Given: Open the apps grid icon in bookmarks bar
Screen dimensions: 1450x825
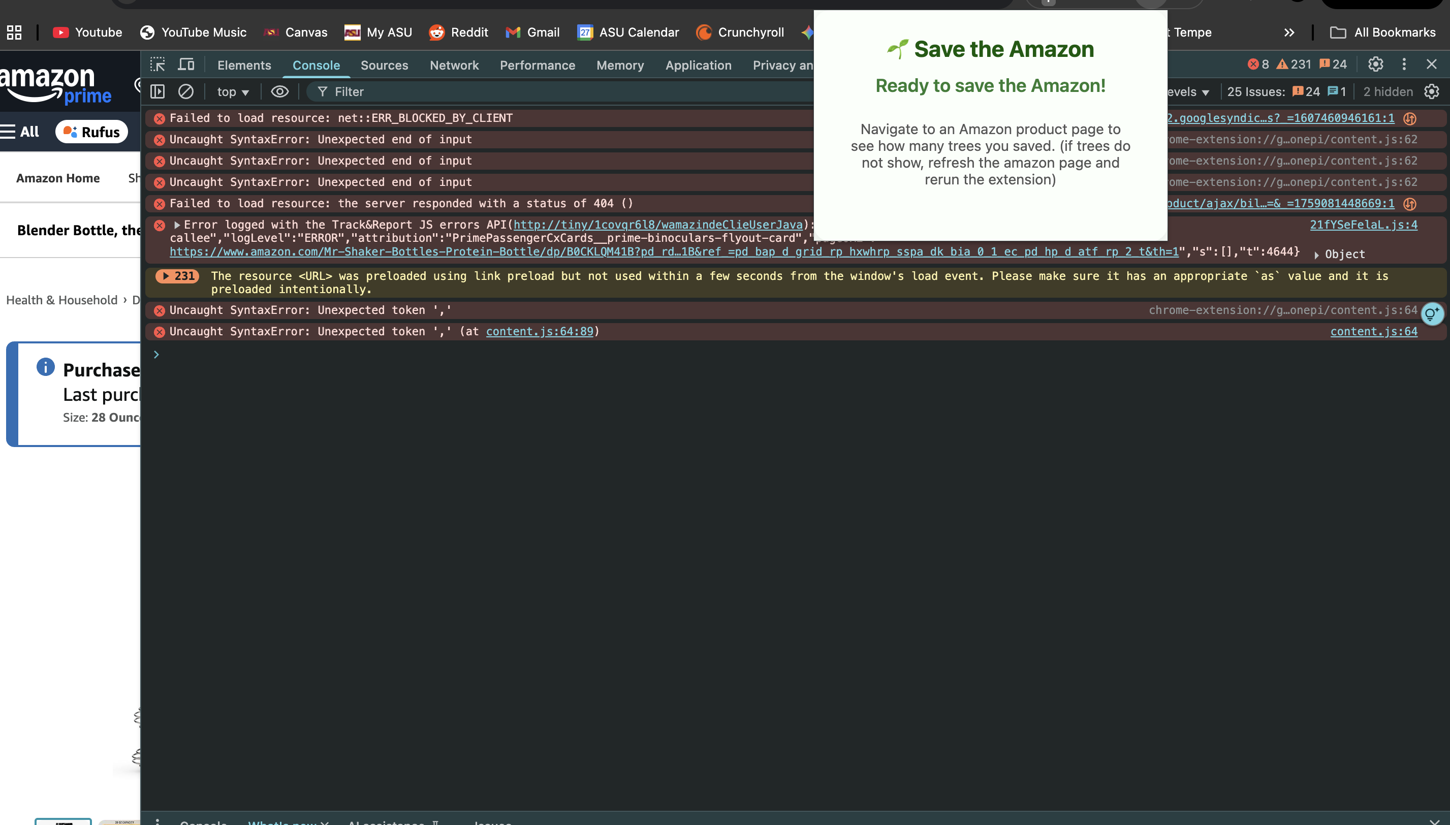Looking at the screenshot, I should coord(14,33).
